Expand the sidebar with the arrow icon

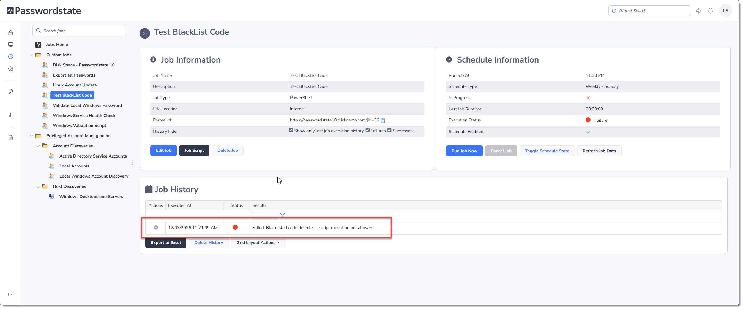(10, 294)
